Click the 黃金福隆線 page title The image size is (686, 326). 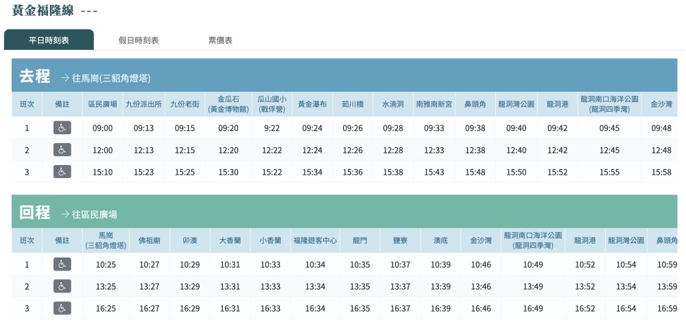(43, 10)
